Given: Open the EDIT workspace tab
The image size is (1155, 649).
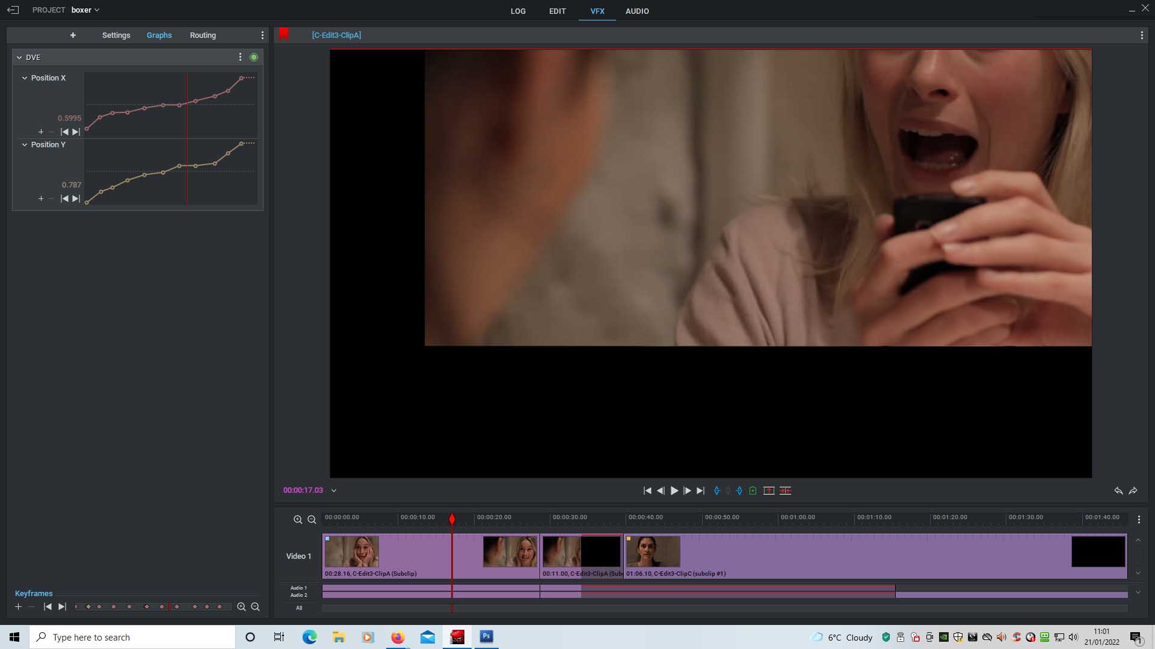Looking at the screenshot, I should [557, 11].
